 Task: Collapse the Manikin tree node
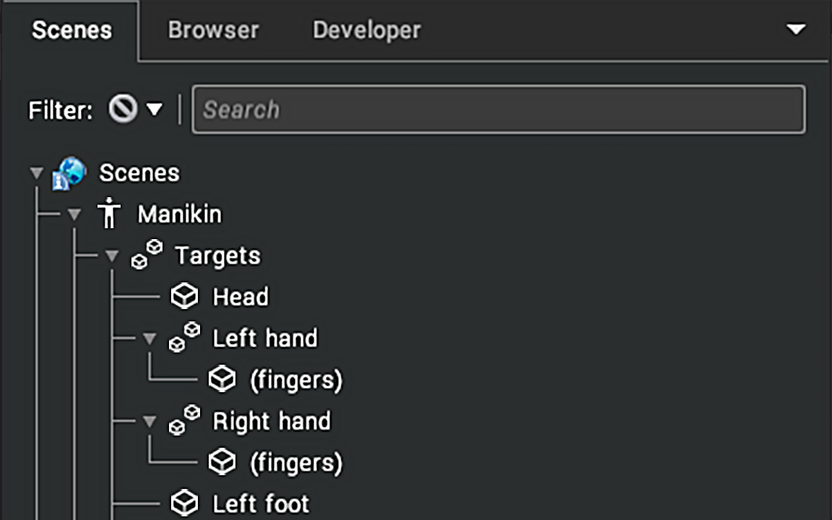point(74,214)
